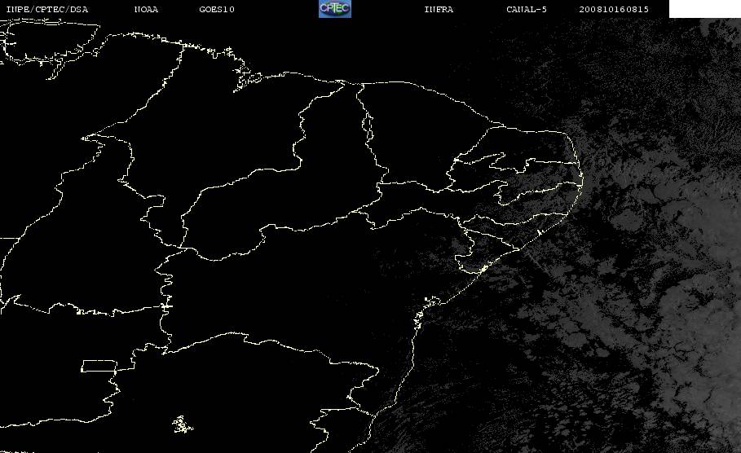
Task: Click the 200810160815 timestamp text
Action: 614,10
